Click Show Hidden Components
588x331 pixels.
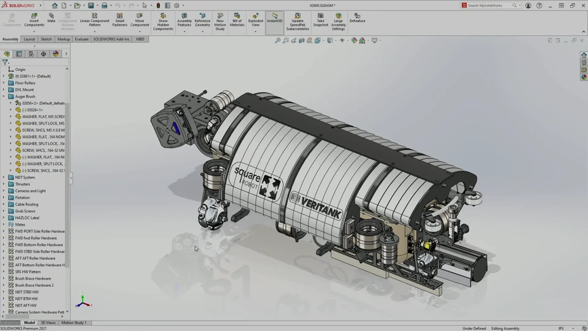point(163,22)
